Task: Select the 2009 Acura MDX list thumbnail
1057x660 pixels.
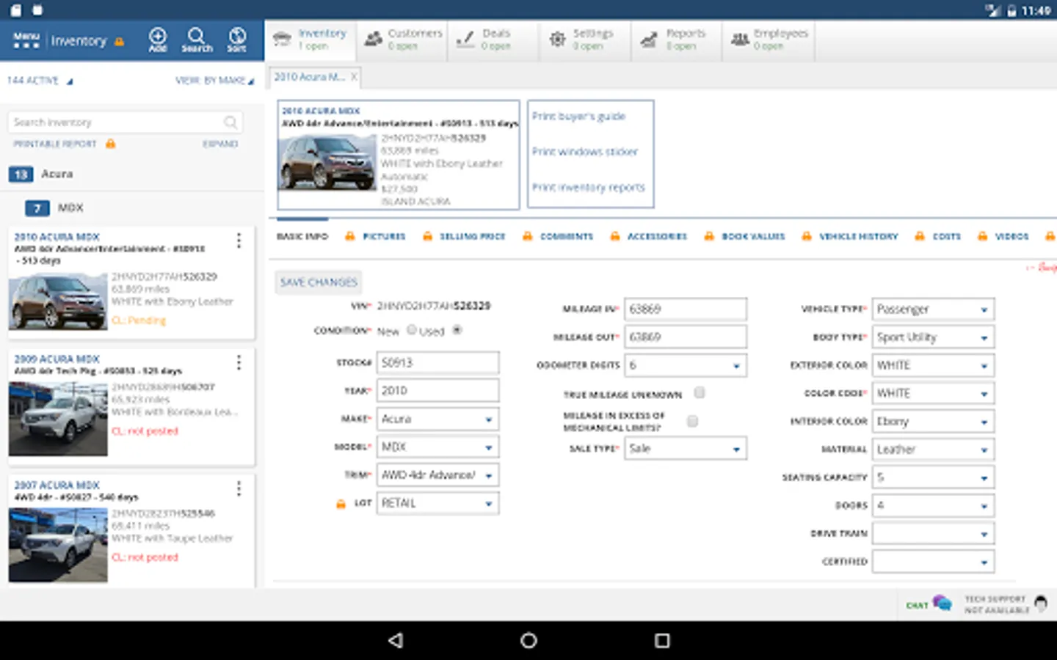Action: pyautogui.click(x=58, y=419)
